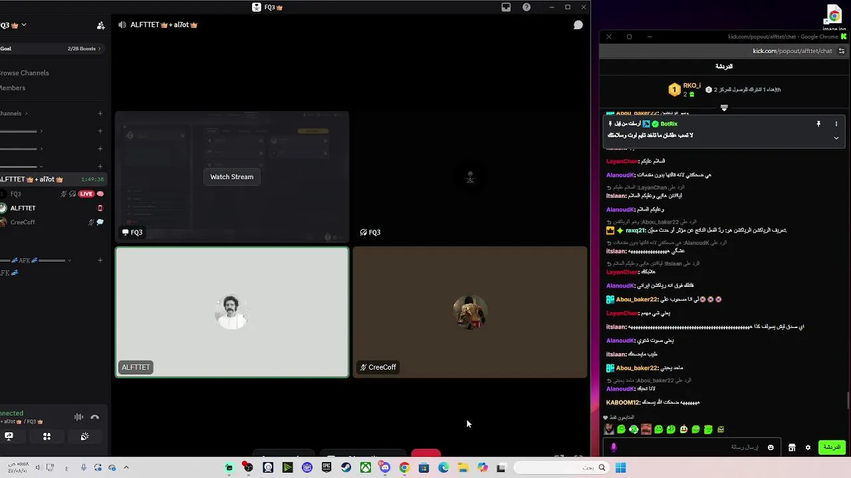Open invite members icon beside FQ3 server name
This screenshot has width=851, height=478.
click(x=100, y=25)
